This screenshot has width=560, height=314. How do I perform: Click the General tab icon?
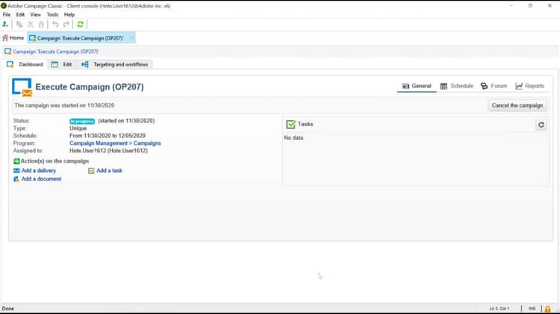(405, 86)
